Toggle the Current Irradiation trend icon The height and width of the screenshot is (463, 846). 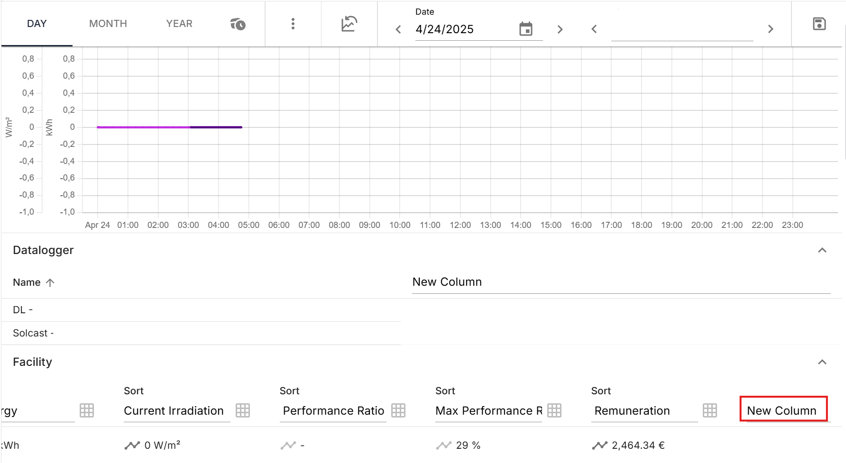tap(132, 445)
